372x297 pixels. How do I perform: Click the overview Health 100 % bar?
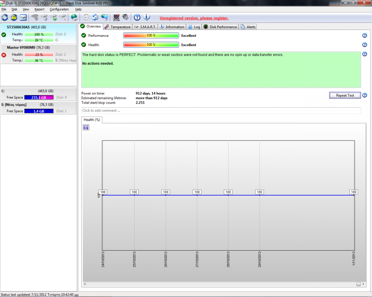tap(151, 45)
